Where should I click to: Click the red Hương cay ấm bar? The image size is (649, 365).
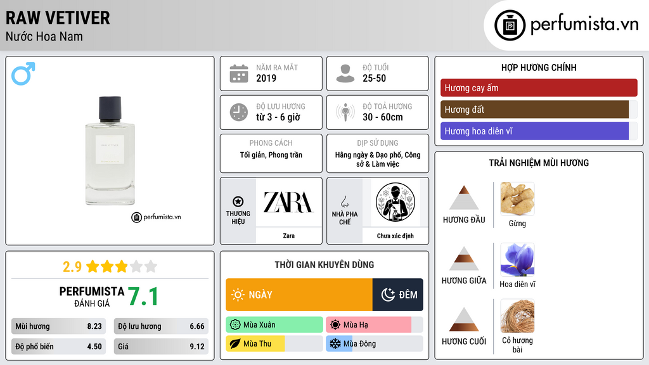[x=539, y=87]
